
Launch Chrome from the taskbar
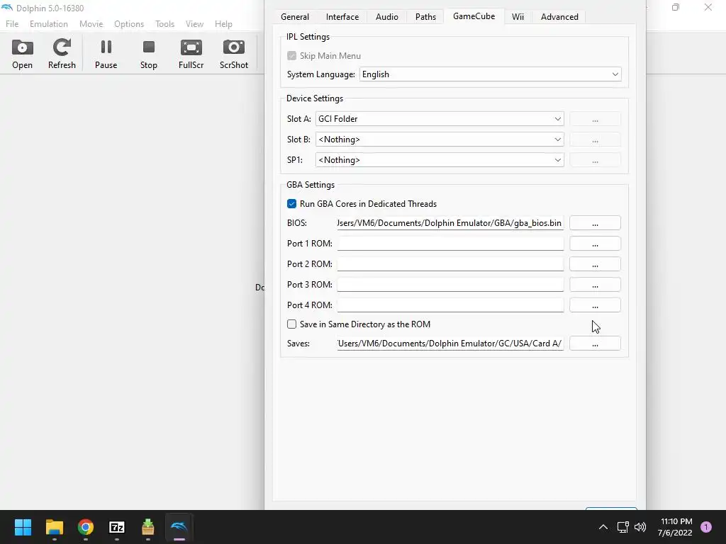point(86,527)
